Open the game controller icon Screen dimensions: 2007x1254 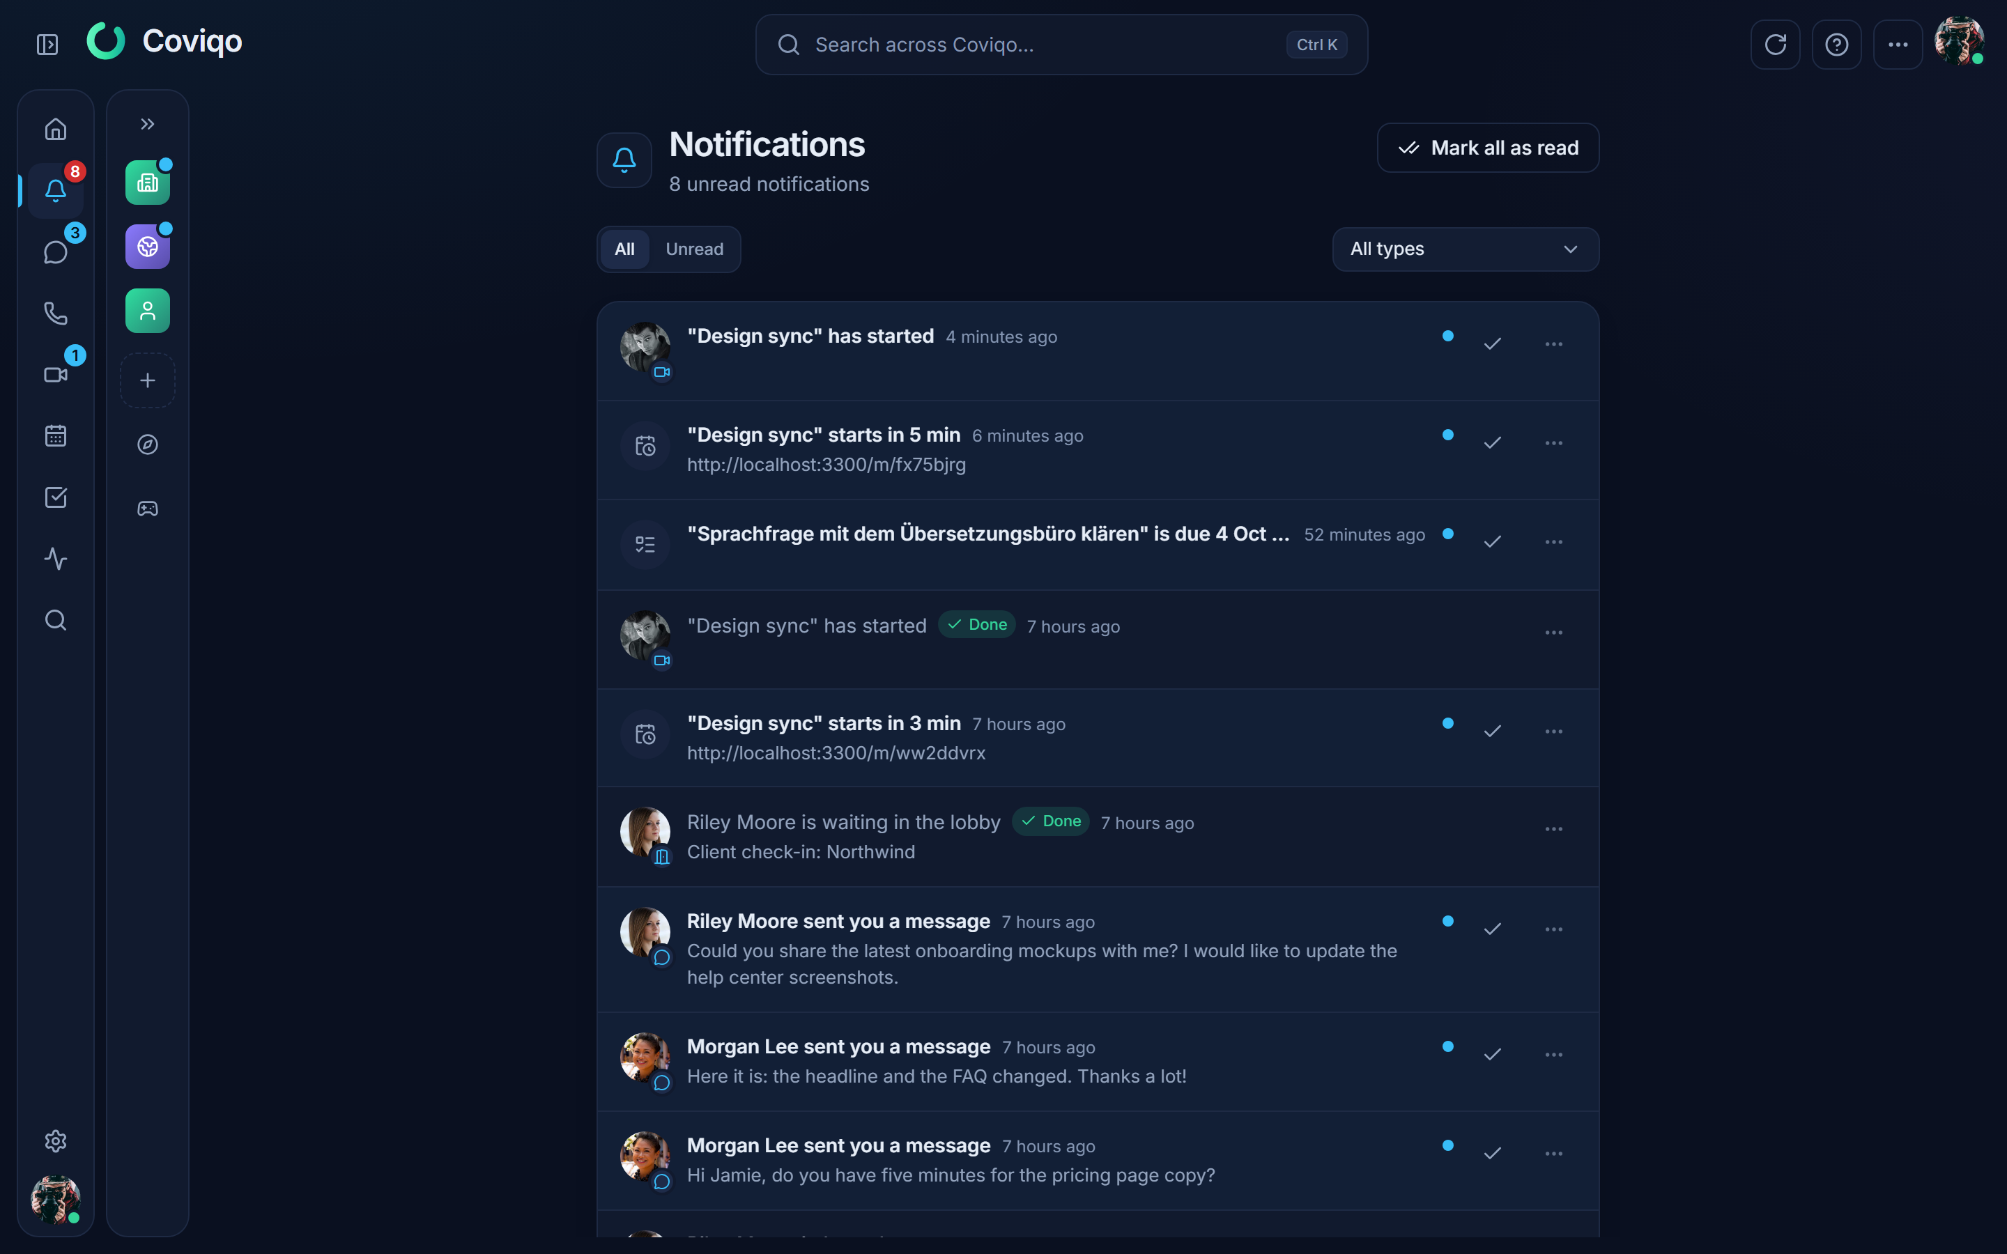pos(148,509)
